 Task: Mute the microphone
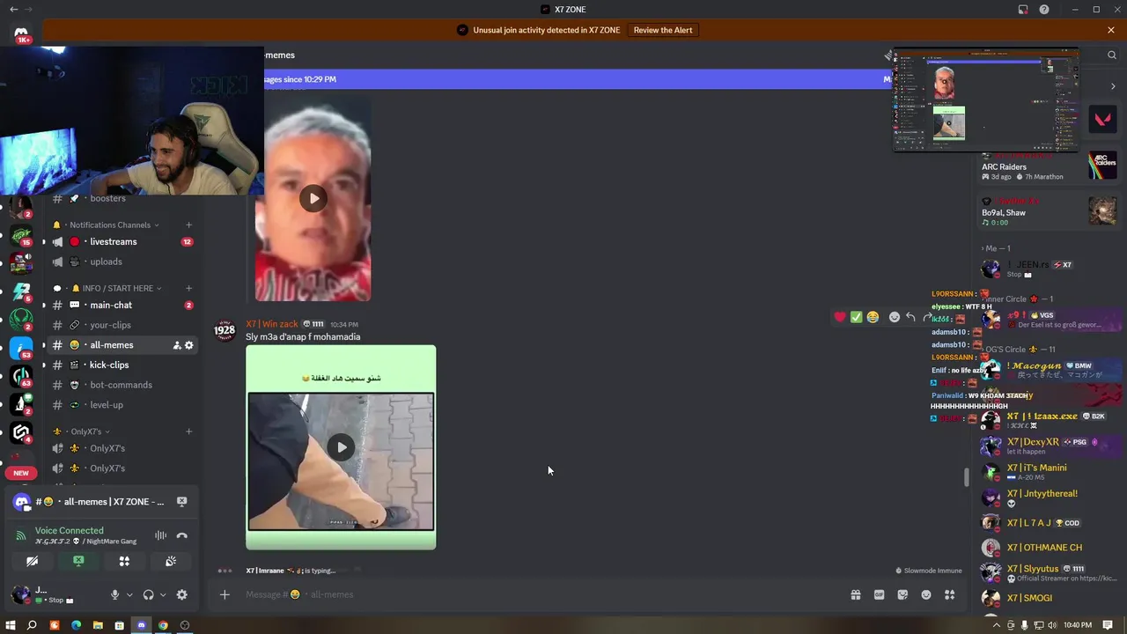click(114, 595)
